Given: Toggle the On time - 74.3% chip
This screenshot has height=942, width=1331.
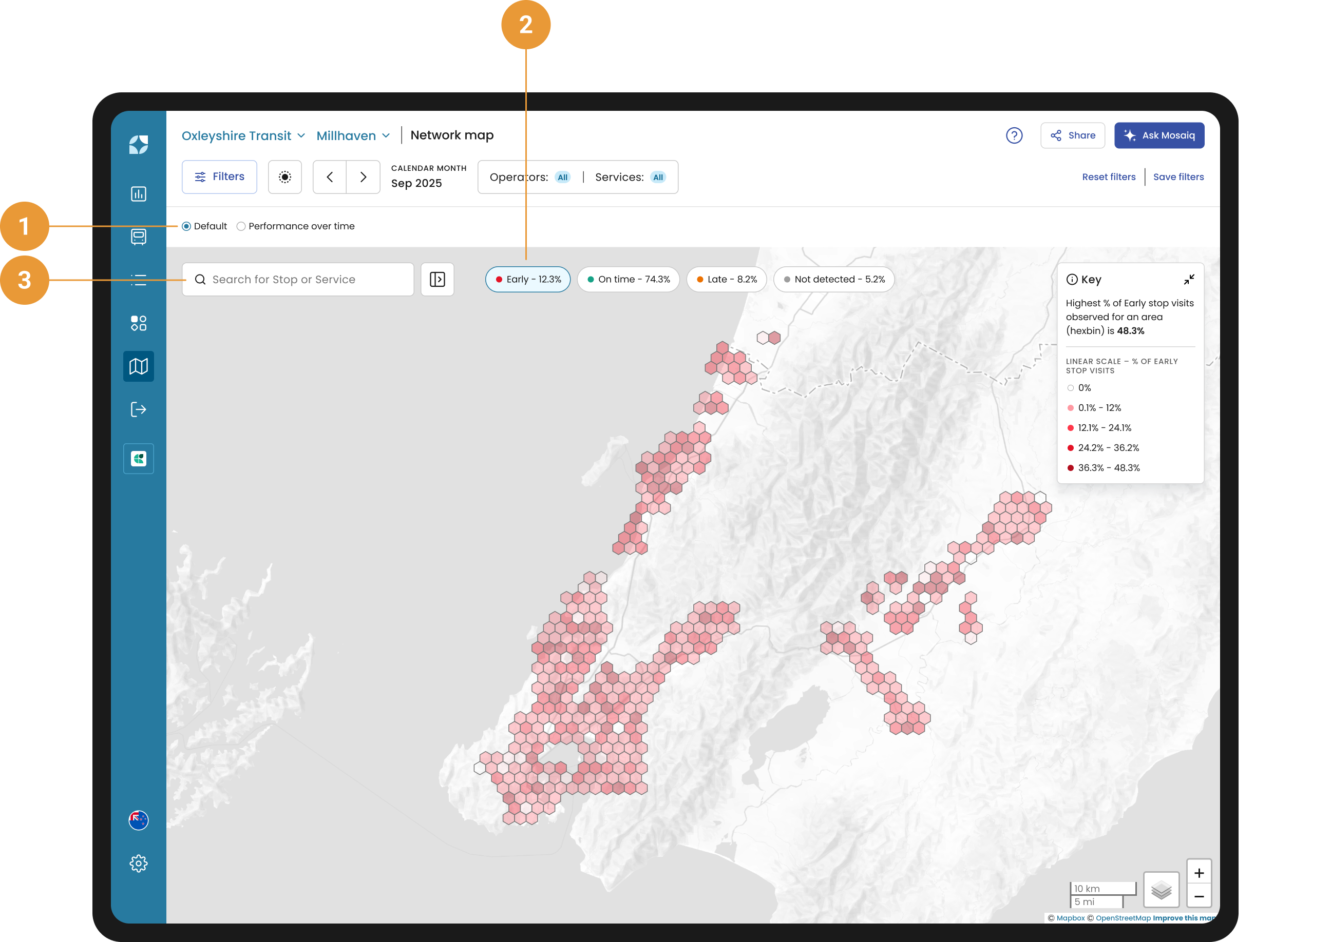Looking at the screenshot, I should pyautogui.click(x=628, y=280).
